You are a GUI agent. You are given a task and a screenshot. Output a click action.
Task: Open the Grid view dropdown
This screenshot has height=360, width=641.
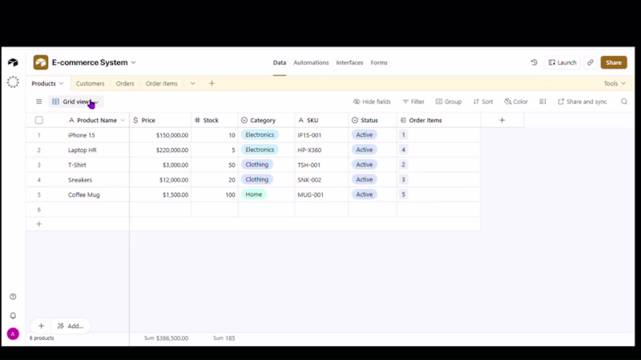pos(76,102)
